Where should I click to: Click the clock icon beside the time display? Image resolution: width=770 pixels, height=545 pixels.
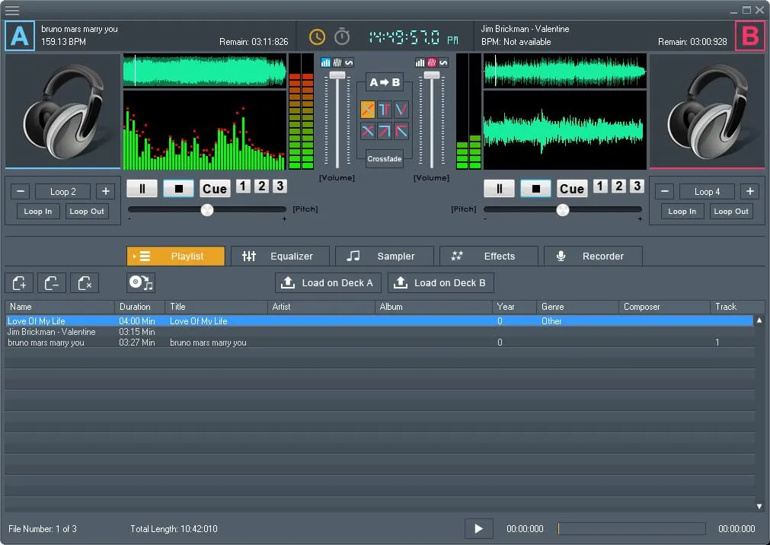316,36
